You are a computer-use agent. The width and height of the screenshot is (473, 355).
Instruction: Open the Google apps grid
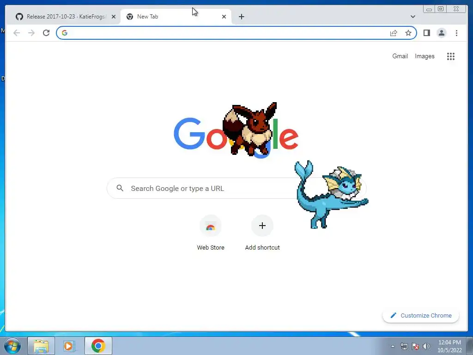click(451, 56)
